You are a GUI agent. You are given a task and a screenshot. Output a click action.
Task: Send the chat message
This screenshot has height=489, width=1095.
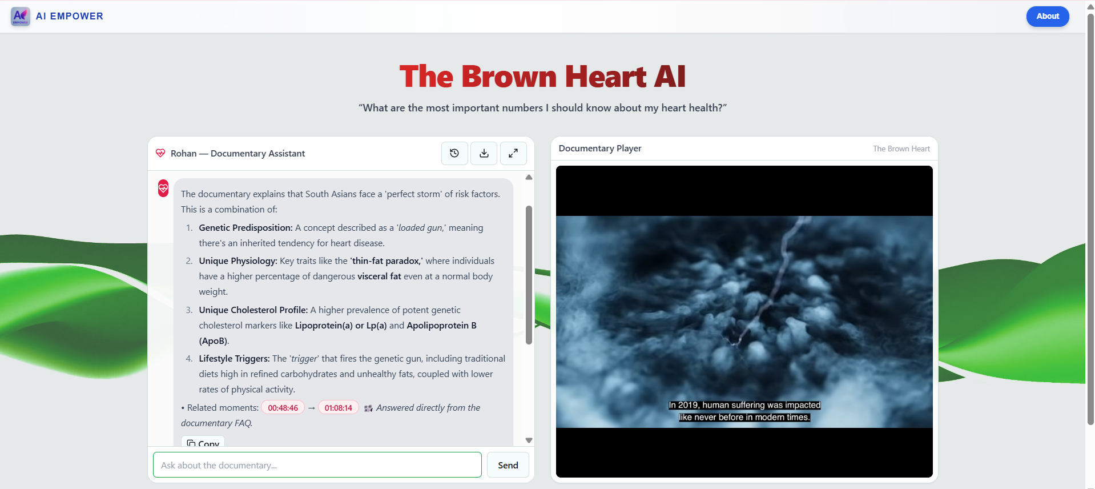pos(508,465)
